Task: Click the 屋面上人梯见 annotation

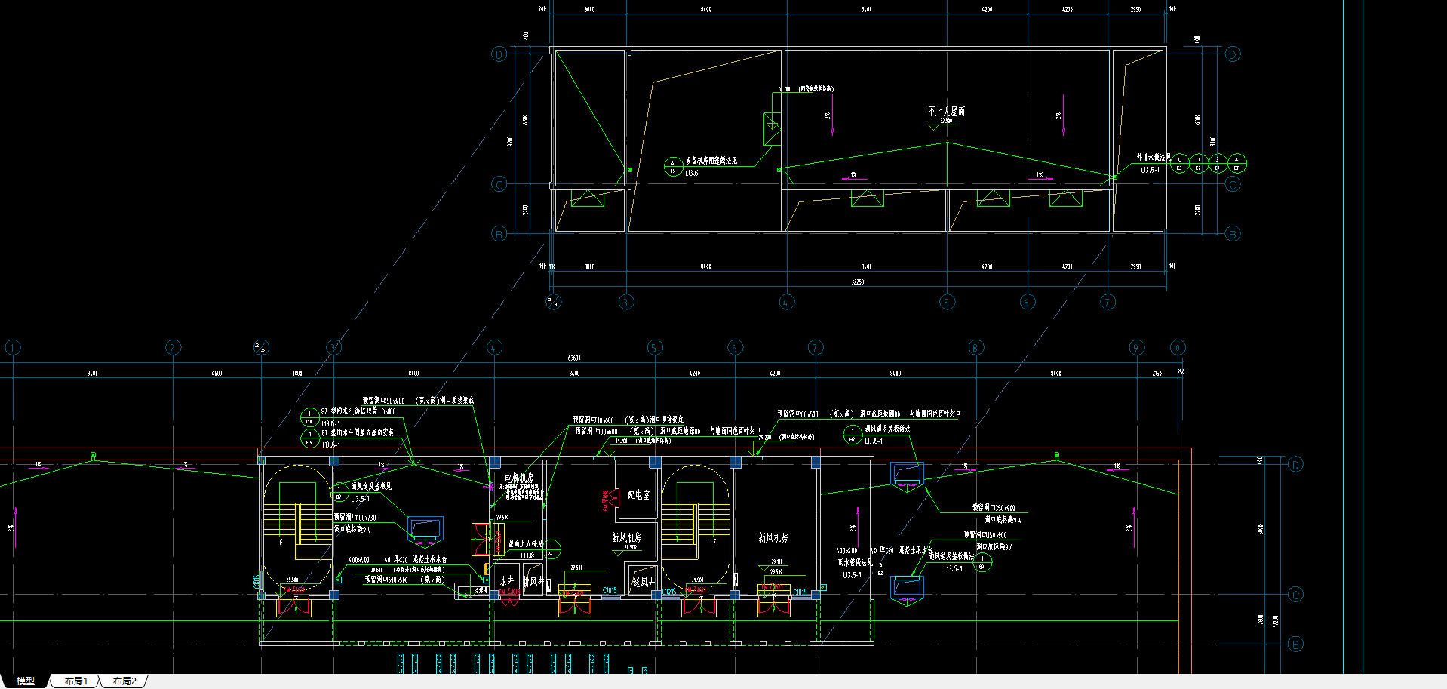Action: (525, 543)
